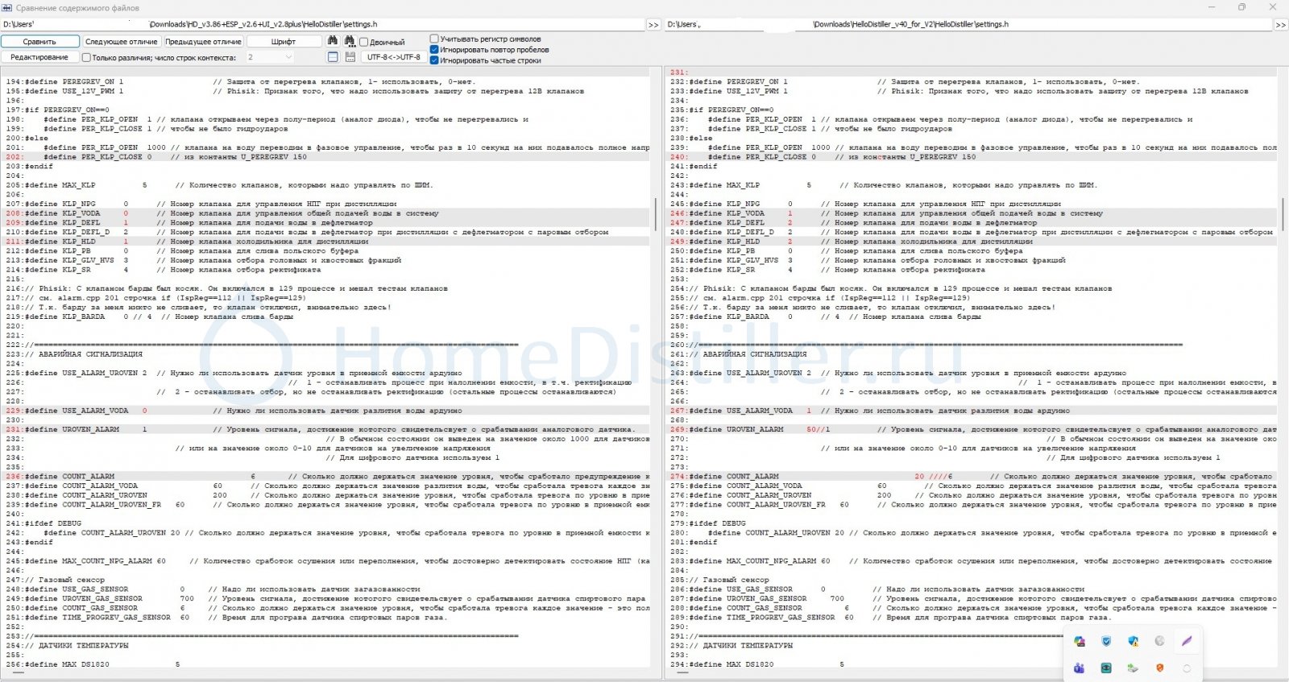Image resolution: width=1289 pixels, height=682 pixels.
Task: Click the window layout toggle icon
Action: point(333,57)
